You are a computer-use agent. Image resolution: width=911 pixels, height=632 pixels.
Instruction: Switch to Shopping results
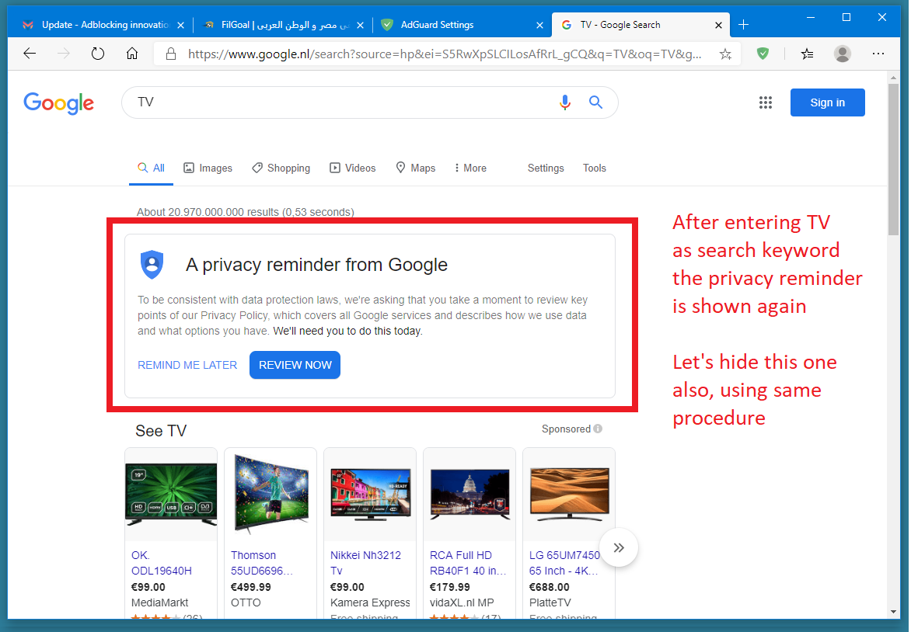[x=281, y=168]
